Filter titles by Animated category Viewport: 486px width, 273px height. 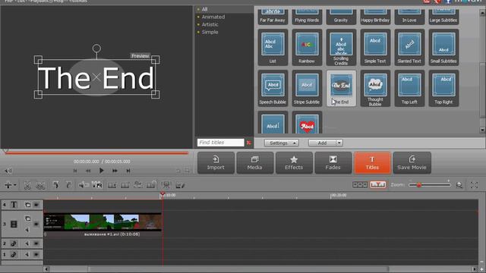(213, 17)
